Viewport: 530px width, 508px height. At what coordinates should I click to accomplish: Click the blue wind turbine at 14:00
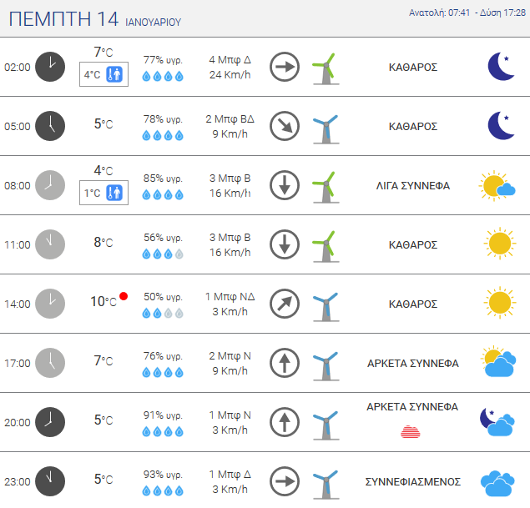[x=323, y=304]
